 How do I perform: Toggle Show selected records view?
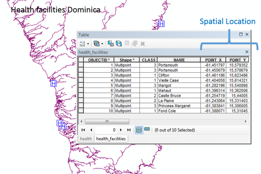147,130
